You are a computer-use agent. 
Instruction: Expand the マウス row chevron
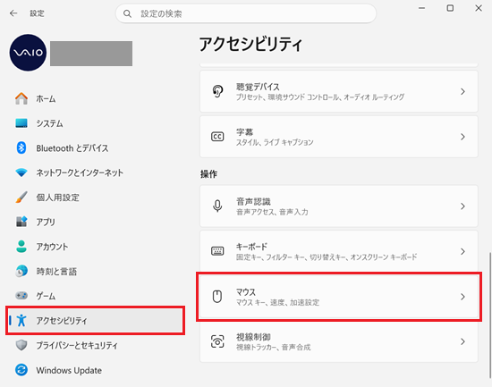pyautogui.click(x=462, y=297)
